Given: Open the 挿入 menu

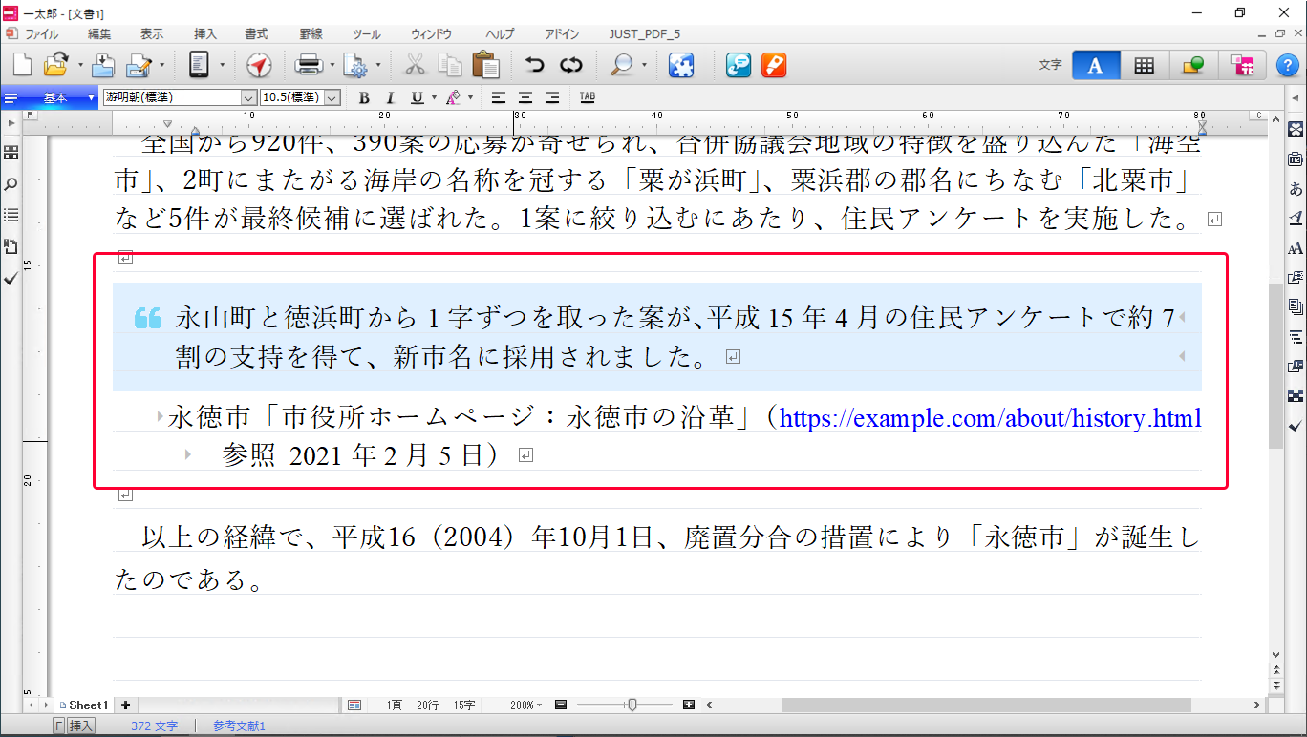Looking at the screenshot, I should point(205,33).
